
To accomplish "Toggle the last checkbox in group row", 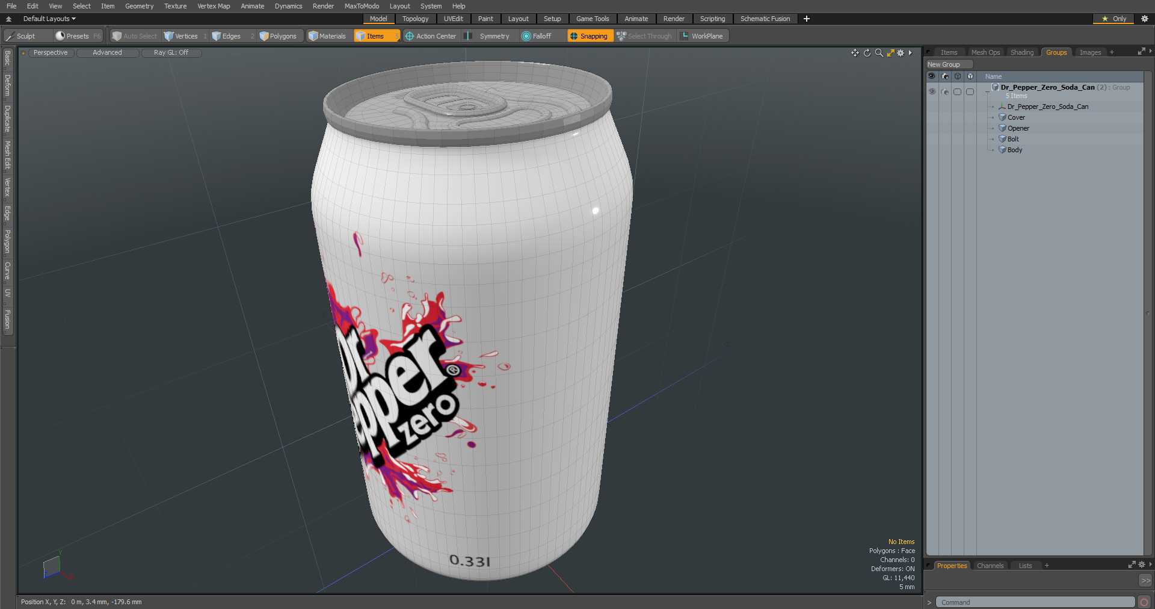I will (x=970, y=91).
